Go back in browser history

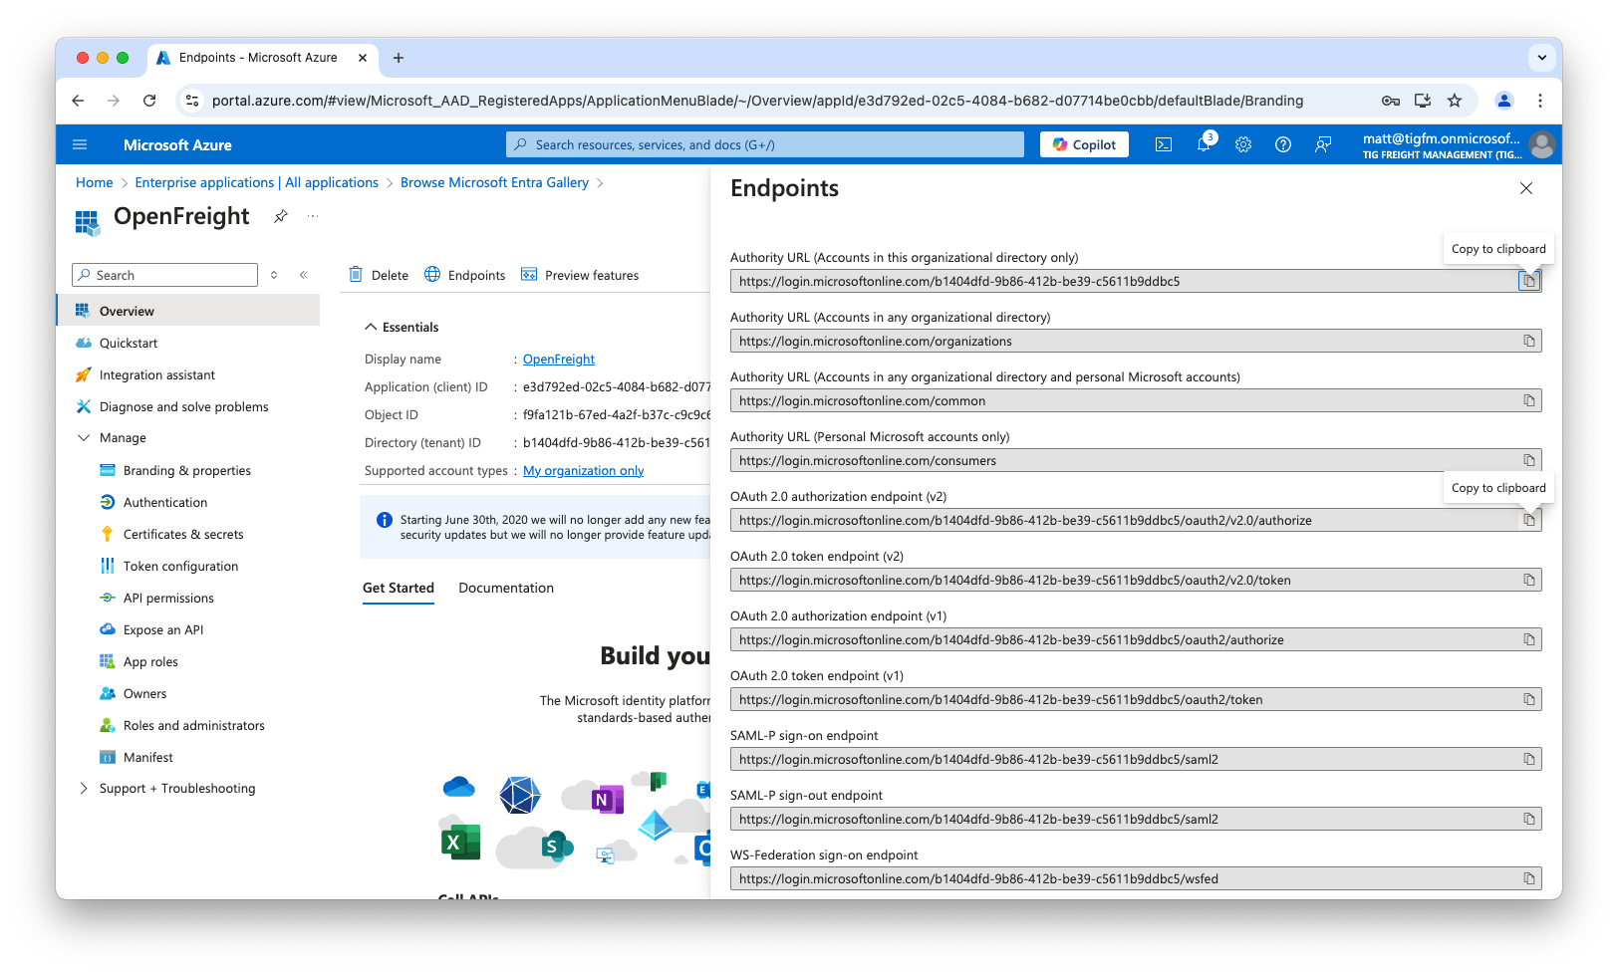pyautogui.click(x=78, y=101)
